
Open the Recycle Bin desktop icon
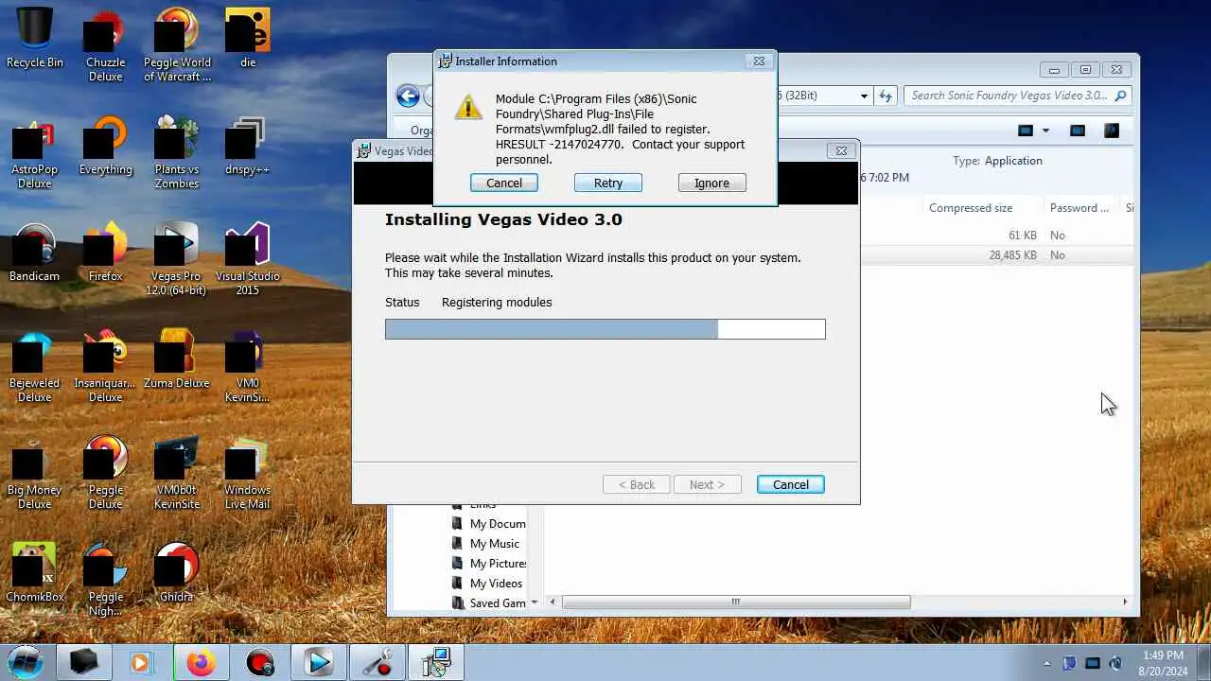click(35, 39)
